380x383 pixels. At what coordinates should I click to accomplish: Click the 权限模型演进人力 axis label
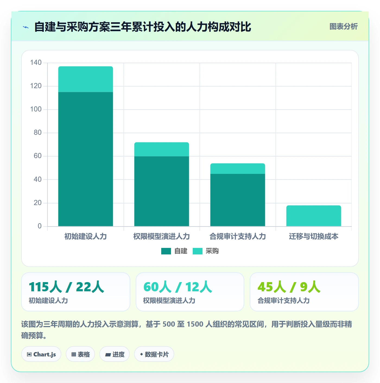click(162, 237)
